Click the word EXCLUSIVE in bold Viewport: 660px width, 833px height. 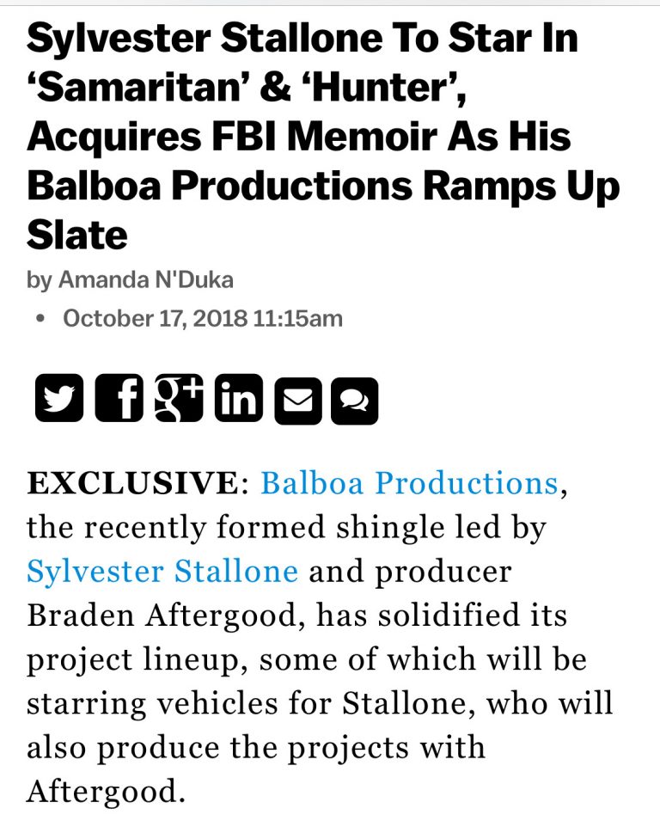[x=132, y=483]
